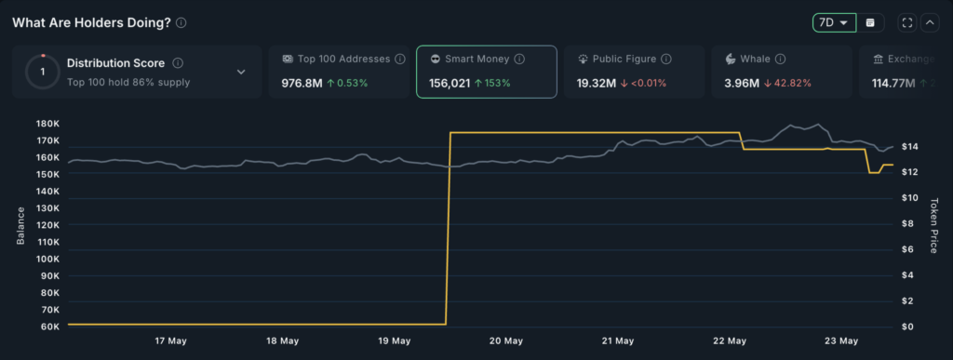
Task: Click info icon beside What Are Holders Doing
Action: (x=181, y=23)
